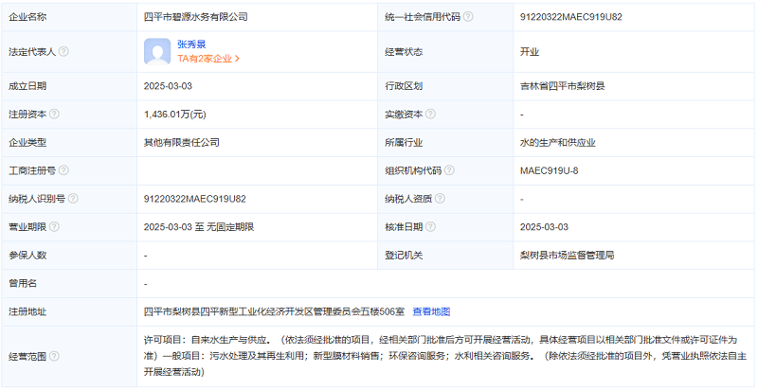
Task: Click help icon beside 法定代表人
Action: tap(63, 52)
